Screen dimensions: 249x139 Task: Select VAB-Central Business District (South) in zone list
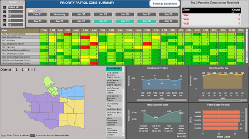(x=114, y=83)
